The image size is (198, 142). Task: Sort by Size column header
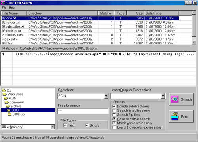[135, 13]
